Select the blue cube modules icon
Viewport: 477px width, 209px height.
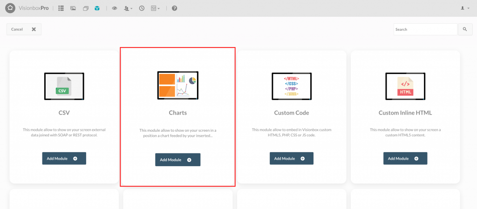click(97, 8)
